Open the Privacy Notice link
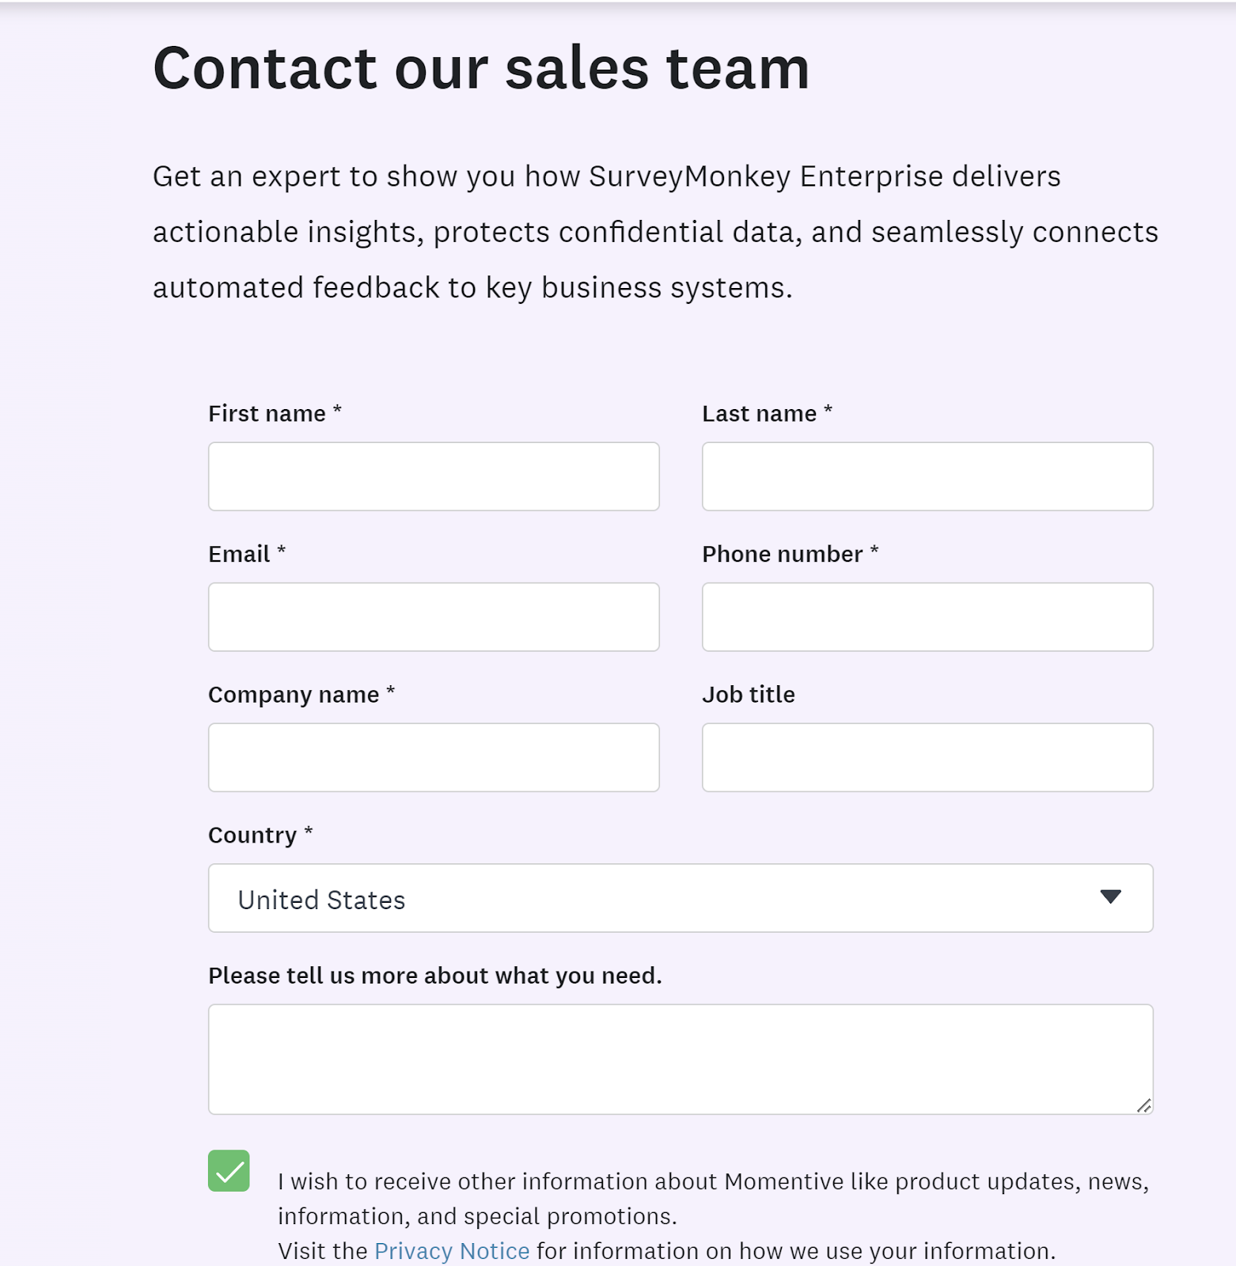The width and height of the screenshot is (1236, 1266). (452, 1251)
